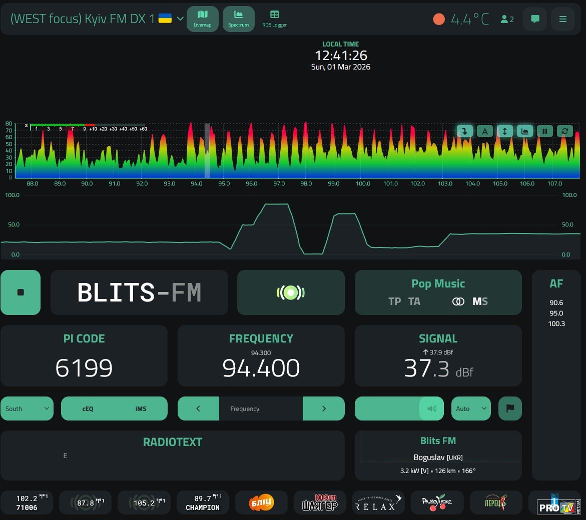Adjust the volume slider

[x=399, y=408]
